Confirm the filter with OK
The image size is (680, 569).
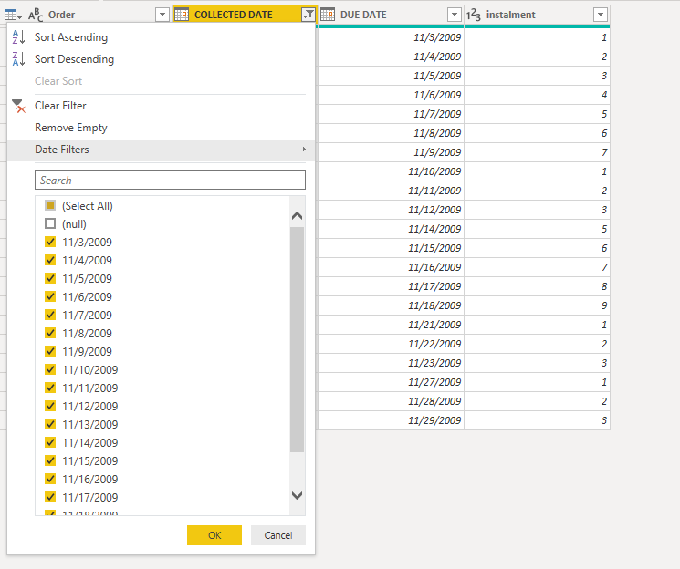tap(214, 535)
